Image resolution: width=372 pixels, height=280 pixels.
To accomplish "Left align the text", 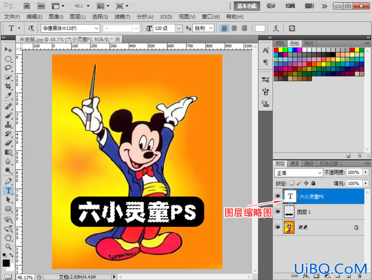I will click(224, 28).
